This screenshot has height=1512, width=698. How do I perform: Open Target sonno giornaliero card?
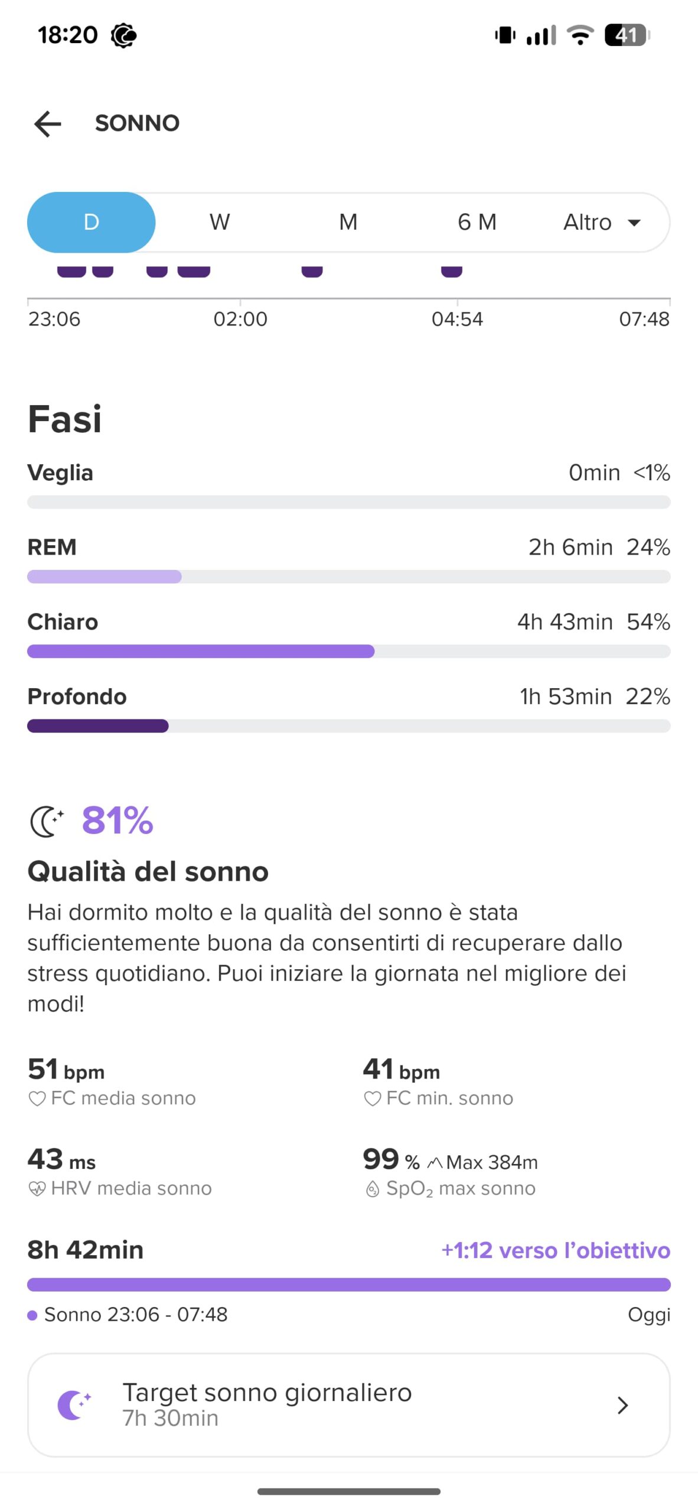348,1405
